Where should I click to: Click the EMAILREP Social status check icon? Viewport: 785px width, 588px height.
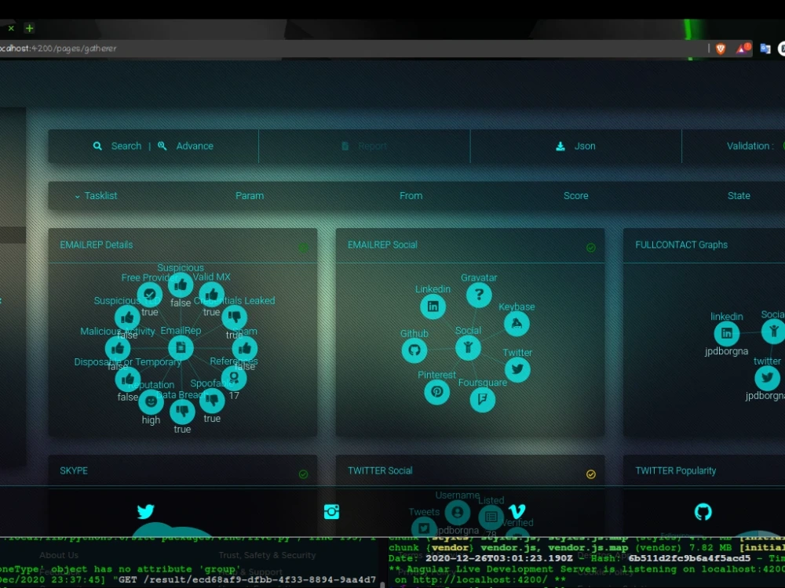click(591, 248)
